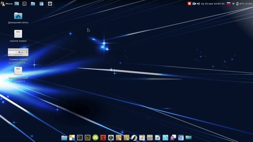Open the camera recorder tray indicator

194,4
